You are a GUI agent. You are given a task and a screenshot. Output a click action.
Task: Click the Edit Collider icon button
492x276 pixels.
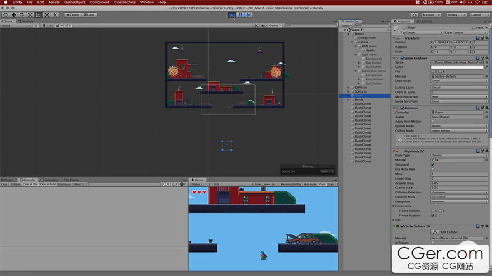pyautogui.click(x=435, y=232)
